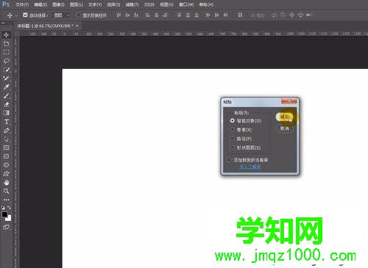Open the 图层(L) menu
368x268 pixels.
point(77,4)
